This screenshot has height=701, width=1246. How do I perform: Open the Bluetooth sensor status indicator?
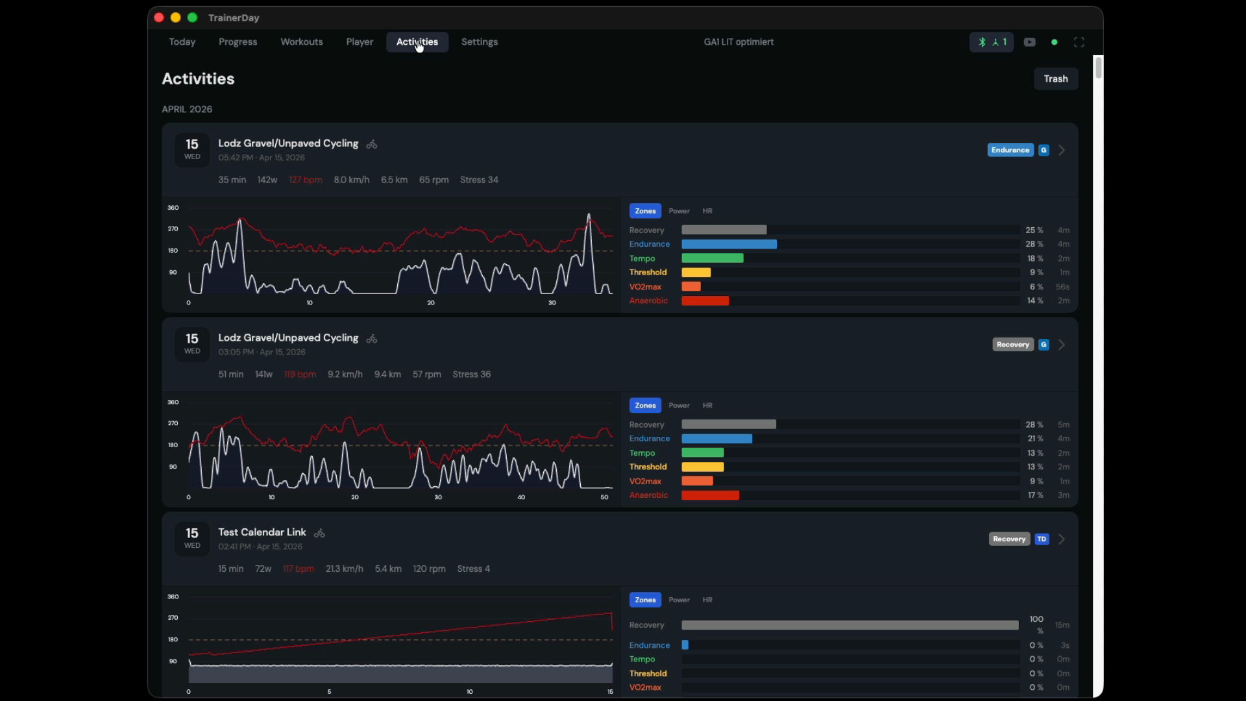point(982,42)
